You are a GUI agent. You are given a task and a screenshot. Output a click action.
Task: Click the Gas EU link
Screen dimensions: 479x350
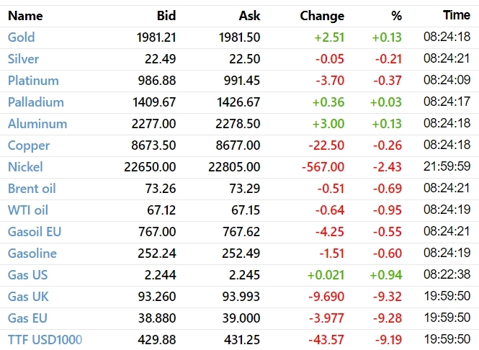(x=27, y=318)
